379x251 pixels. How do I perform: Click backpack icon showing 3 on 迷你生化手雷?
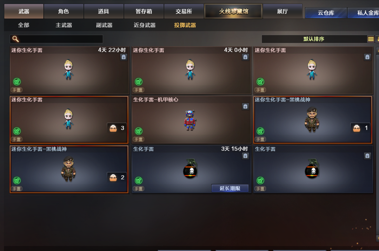click(113, 128)
